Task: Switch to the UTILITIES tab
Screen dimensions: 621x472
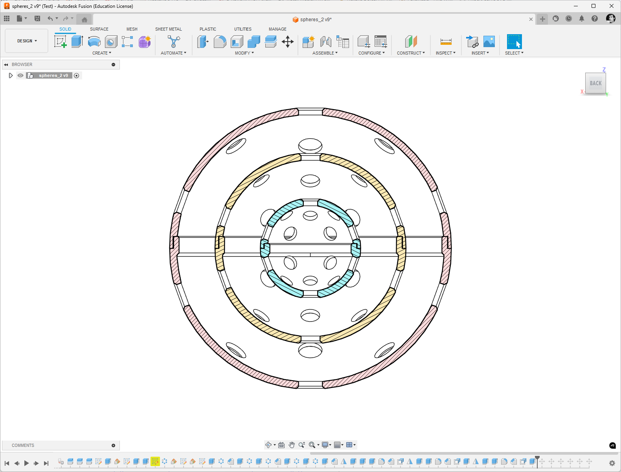Action: [243, 29]
